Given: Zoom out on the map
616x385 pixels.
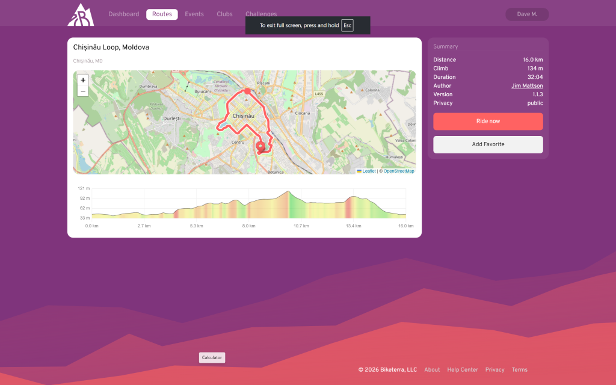Looking at the screenshot, I should (x=83, y=91).
